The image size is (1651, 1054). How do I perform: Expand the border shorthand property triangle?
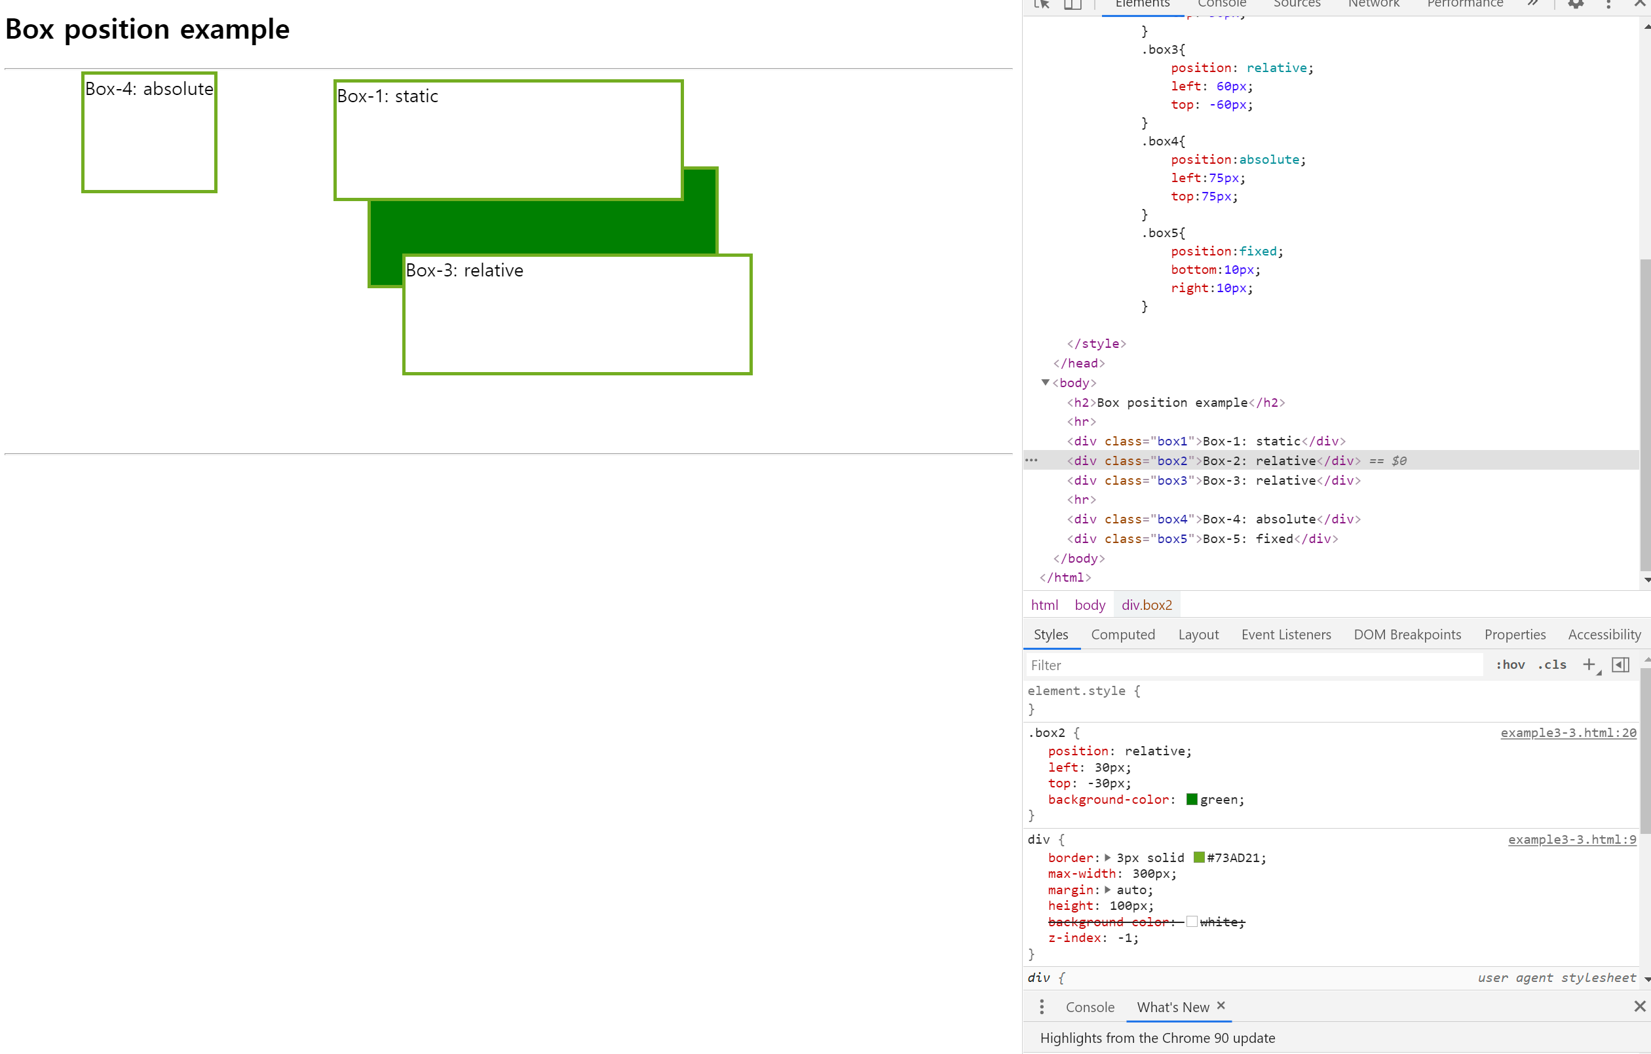click(x=1107, y=857)
